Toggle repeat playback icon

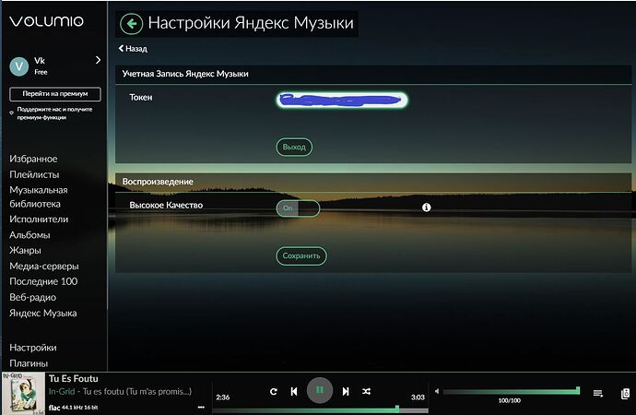[274, 391]
